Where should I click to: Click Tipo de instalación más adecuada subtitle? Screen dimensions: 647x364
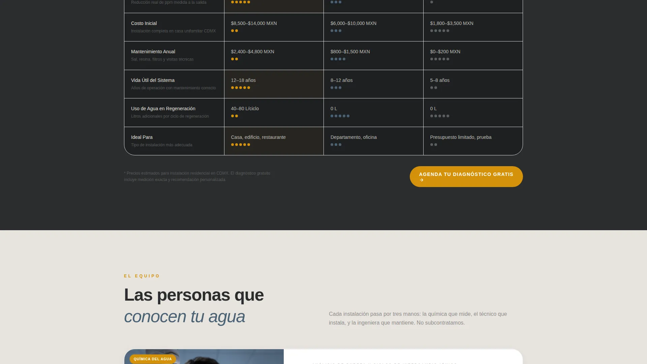(x=161, y=145)
